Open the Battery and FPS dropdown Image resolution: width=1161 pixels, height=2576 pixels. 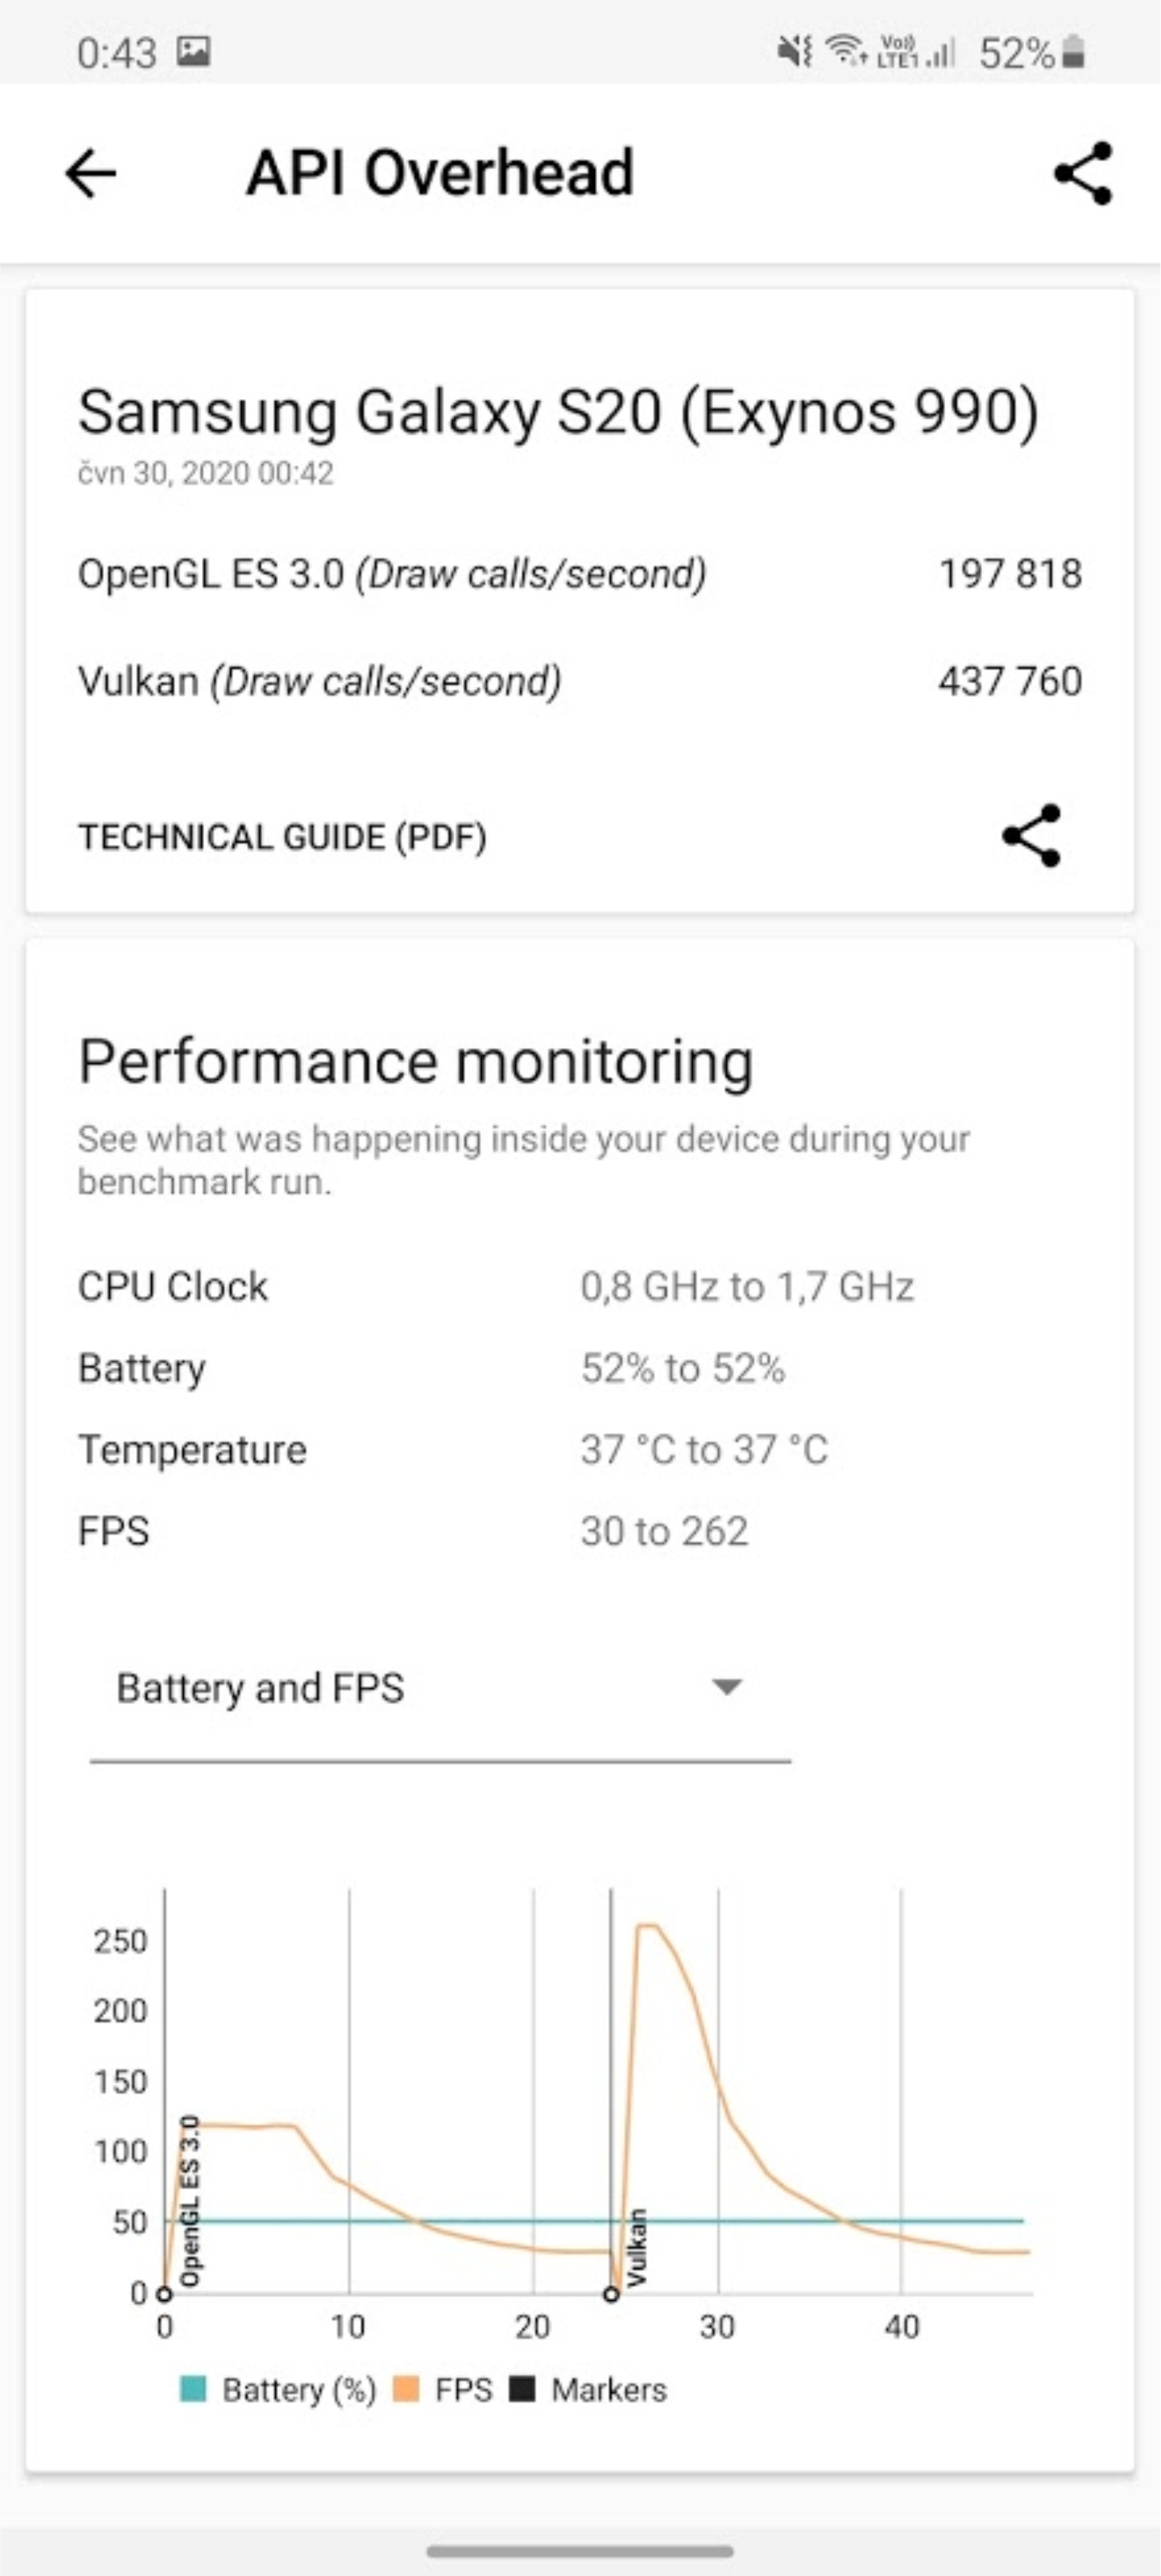pyautogui.click(x=440, y=1689)
